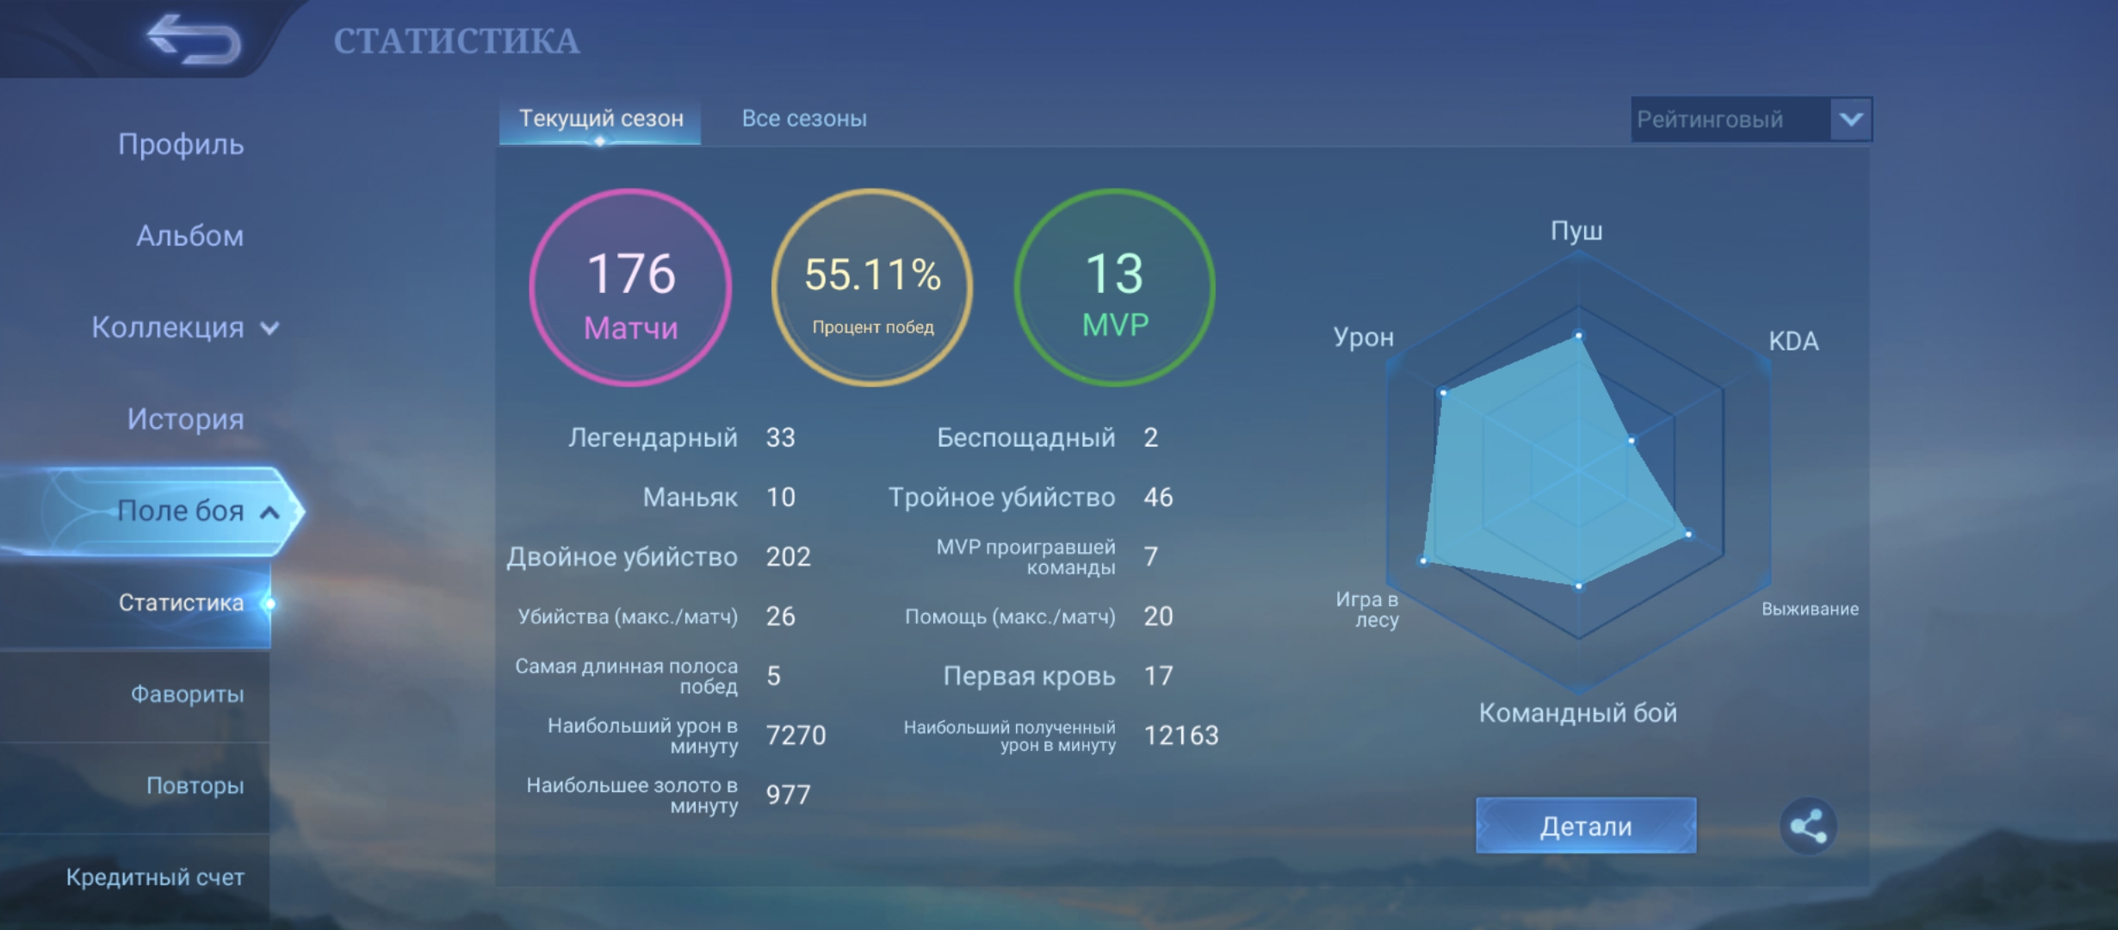
Task: Open the Рейтинговый mode dropdown arrow
Action: (x=1851, y=119)
